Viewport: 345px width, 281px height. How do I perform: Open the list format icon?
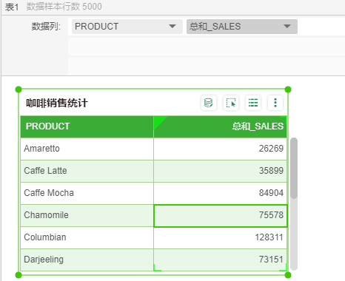pos(253,103)
